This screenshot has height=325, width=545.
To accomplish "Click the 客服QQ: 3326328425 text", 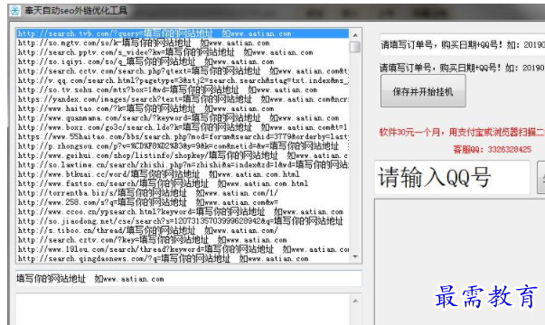I will (493, 150).
